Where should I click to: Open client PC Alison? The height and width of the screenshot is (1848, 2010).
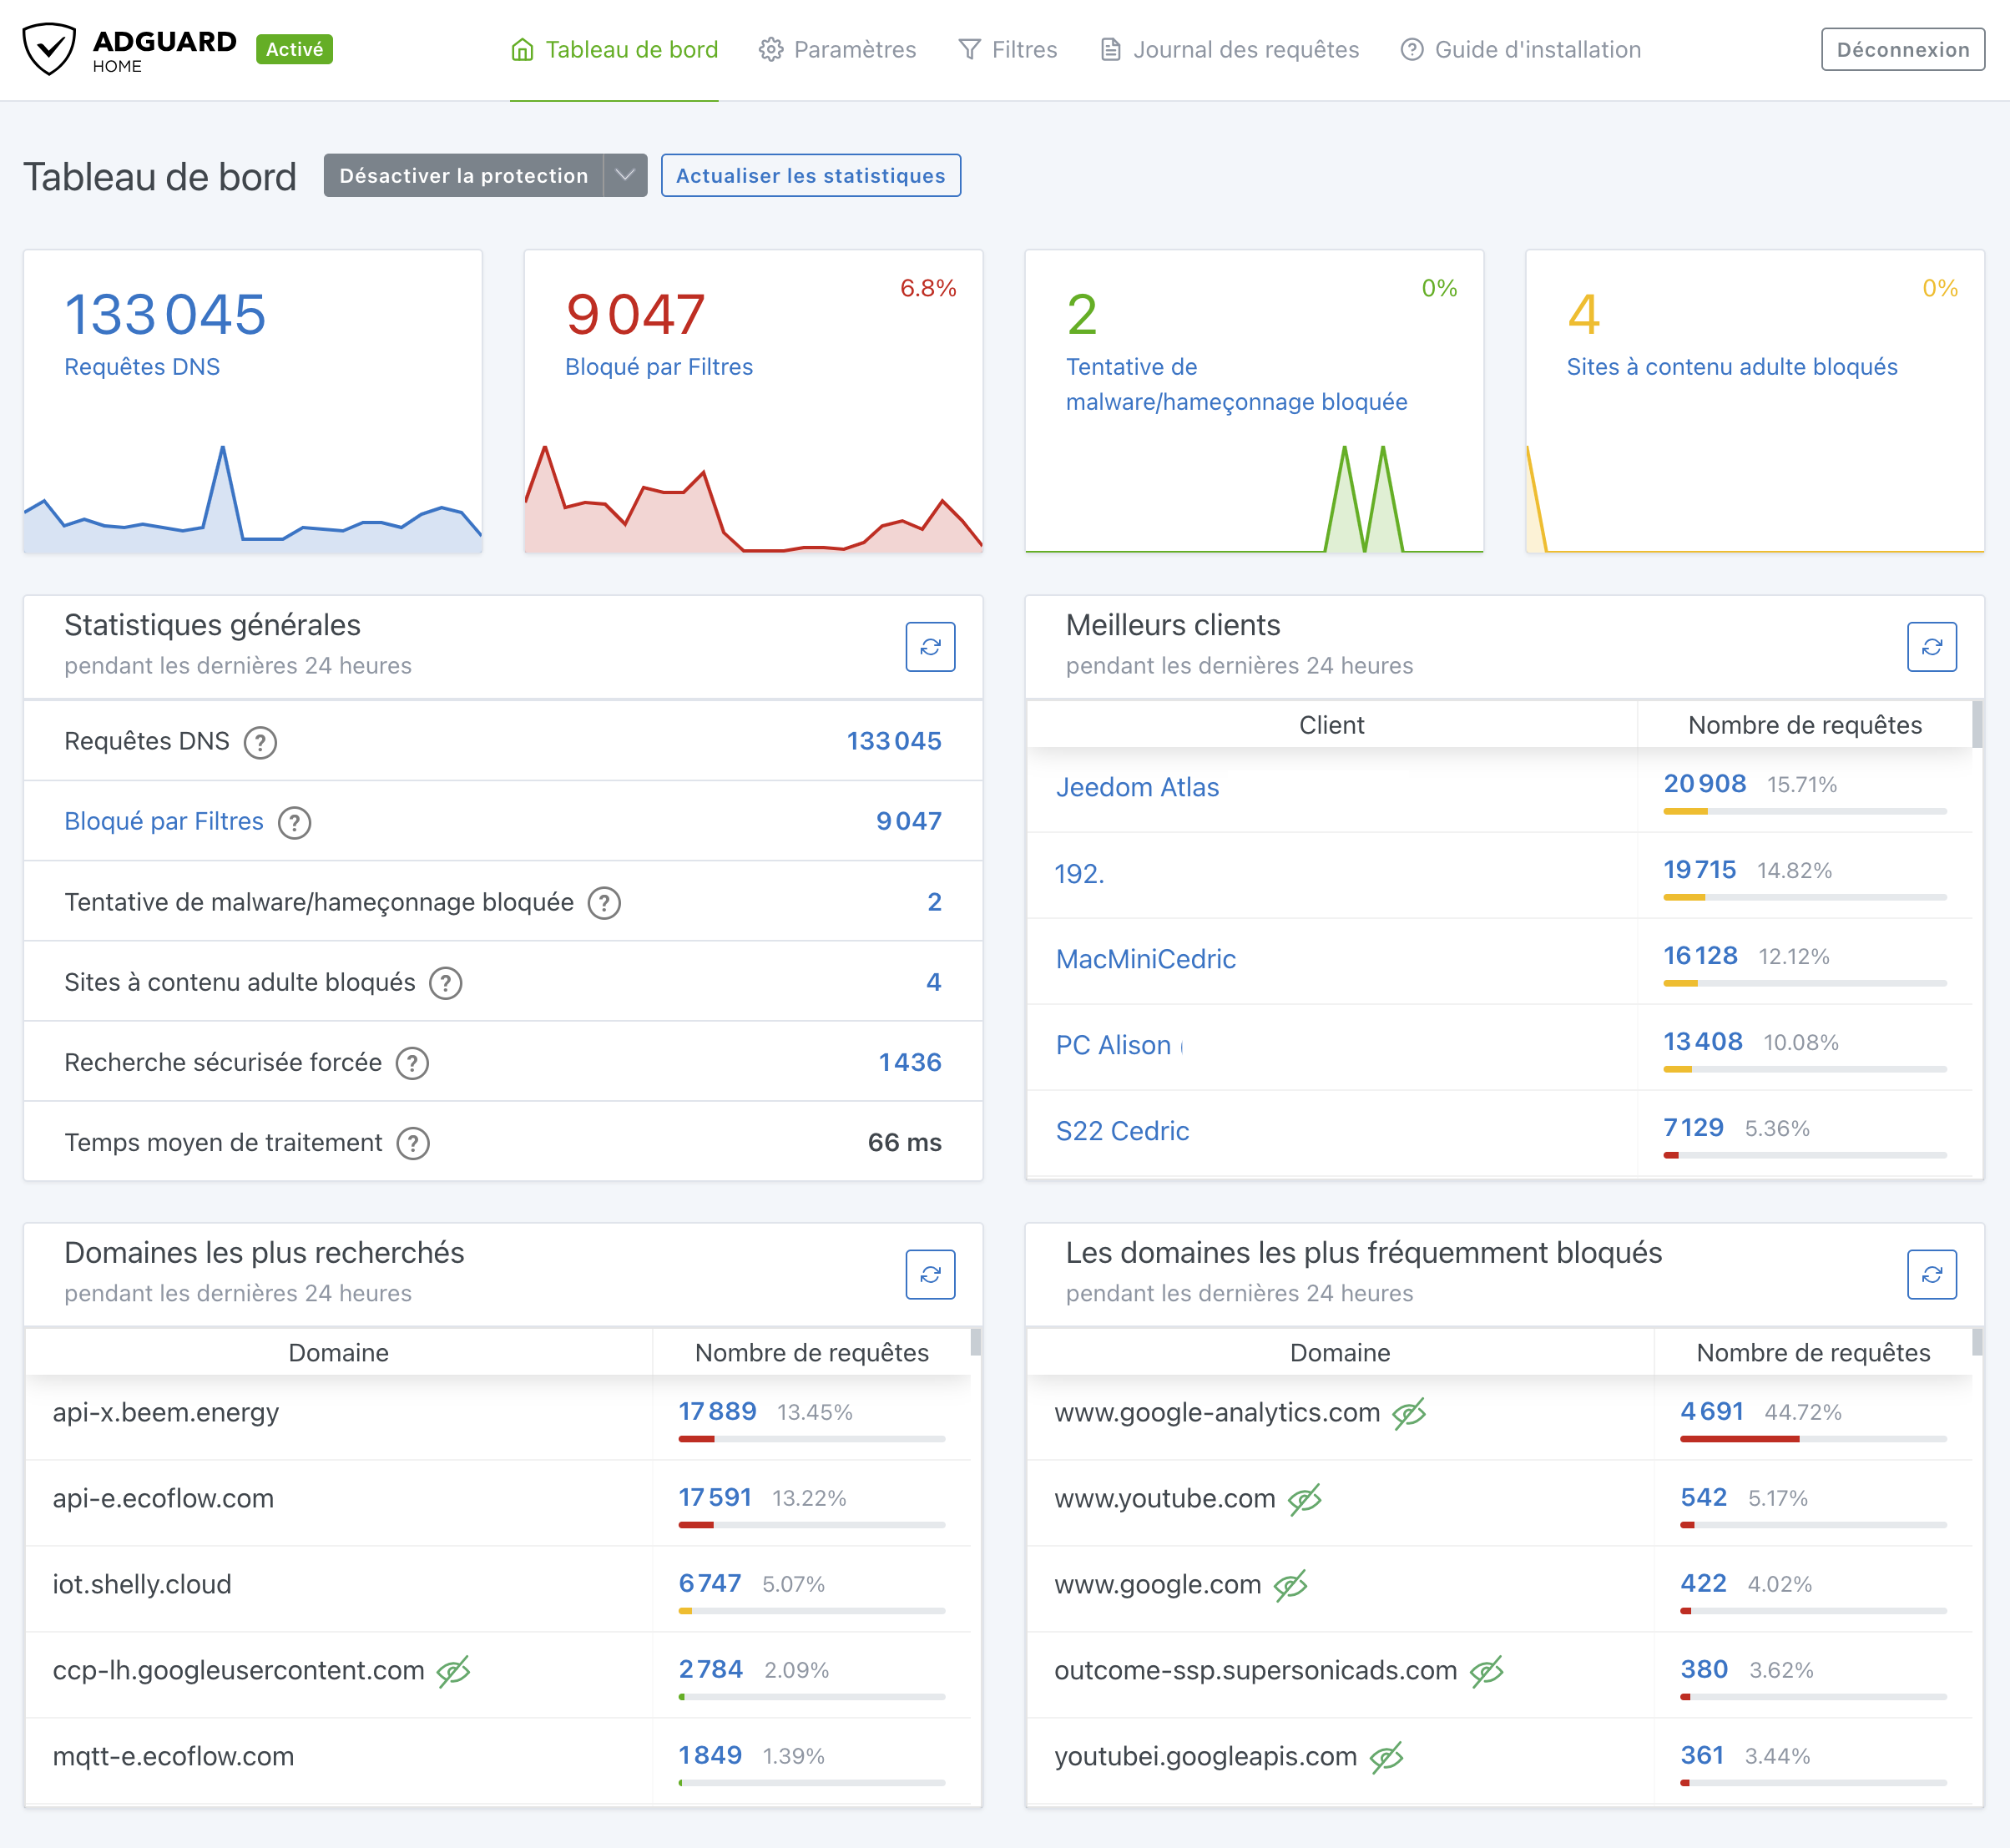(1113, 1046)
